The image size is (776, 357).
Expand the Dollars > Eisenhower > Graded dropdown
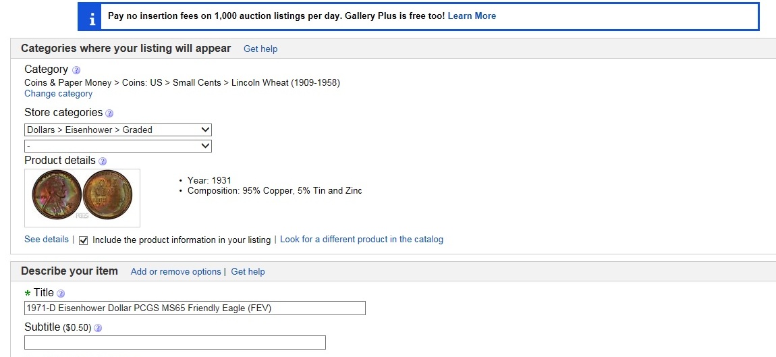coord(118,130)
